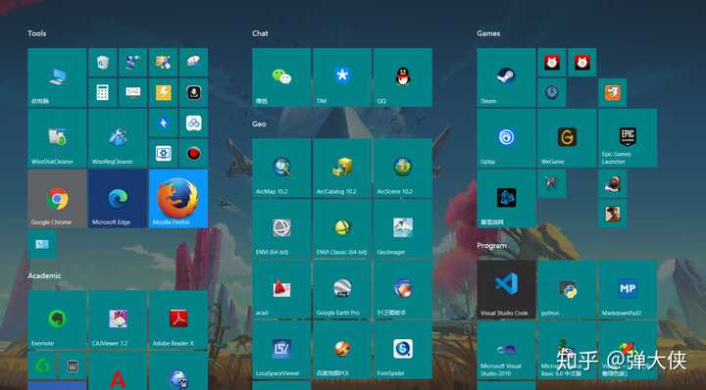The width and height of the screenshot is (706, 390).
Task: Open the yellow lightning bolt tile
Action: (x=163, y=93)
